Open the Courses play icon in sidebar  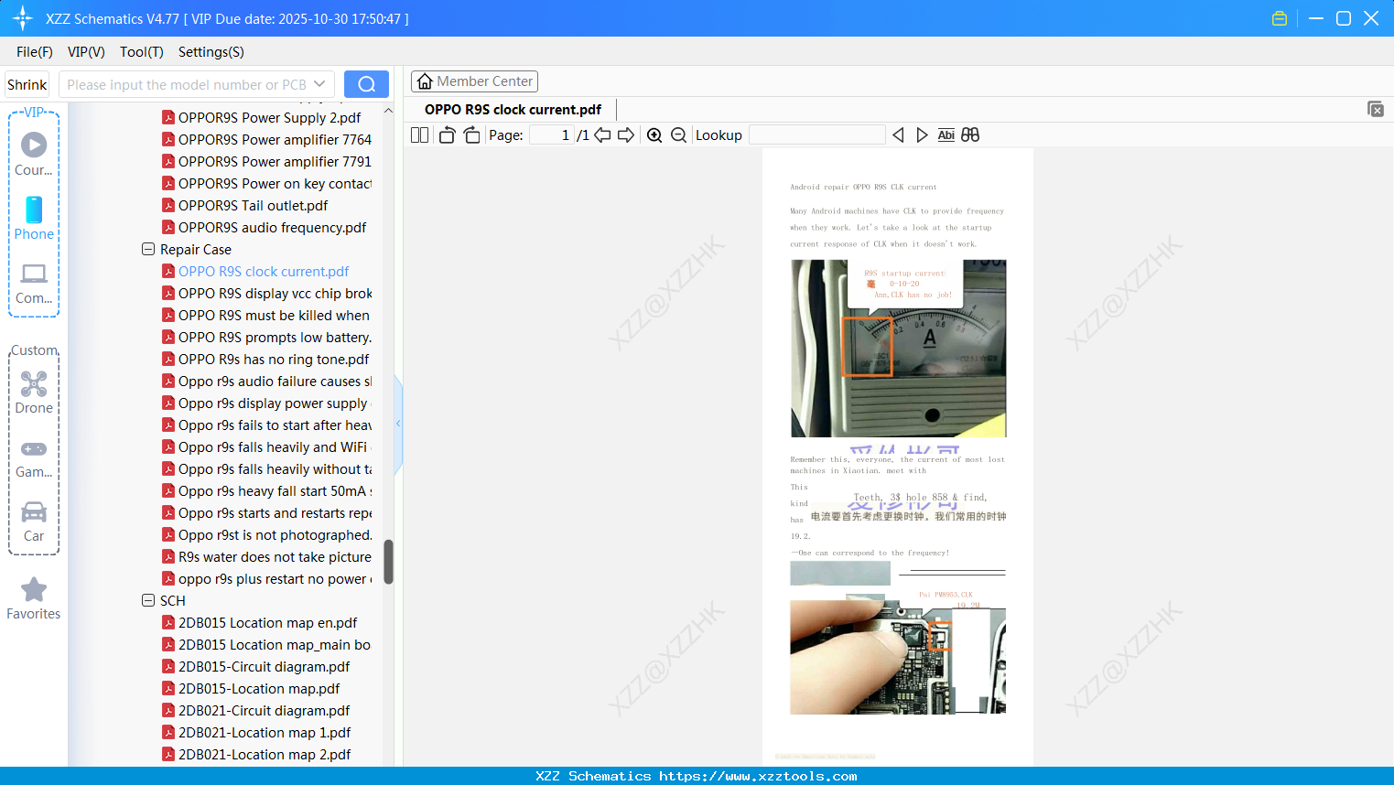[x=34, y=145]
